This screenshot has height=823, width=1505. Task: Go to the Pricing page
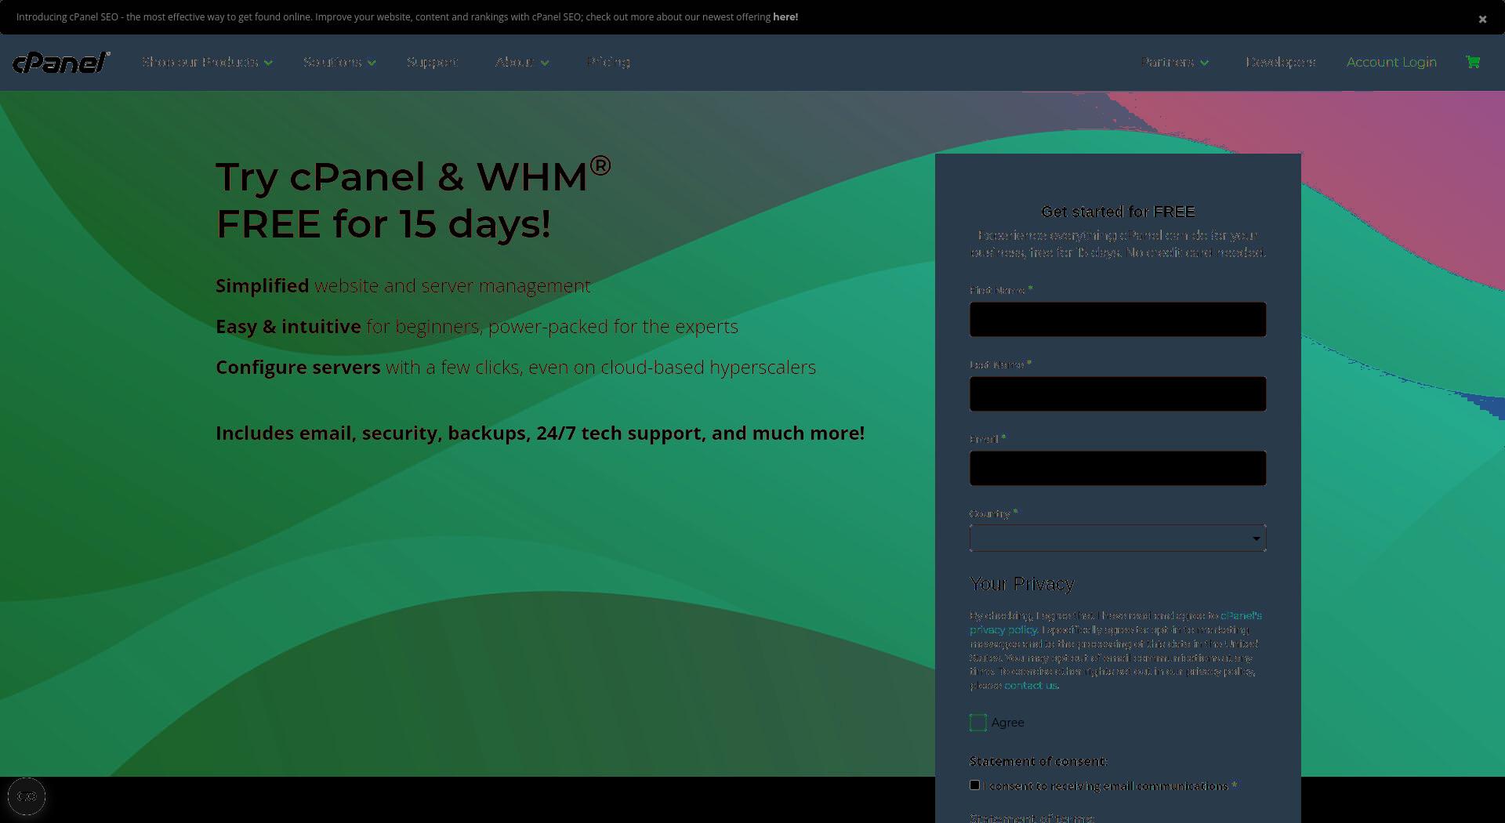[608, 61]
